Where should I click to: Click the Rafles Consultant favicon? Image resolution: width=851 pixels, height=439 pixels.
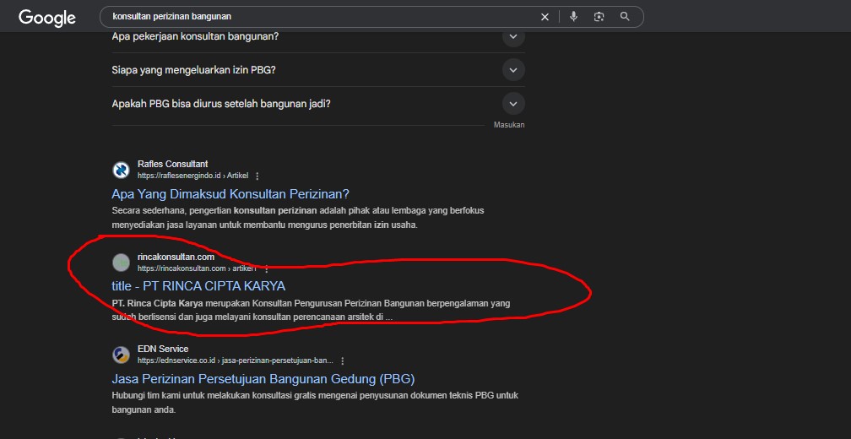(x=122, y=170)
